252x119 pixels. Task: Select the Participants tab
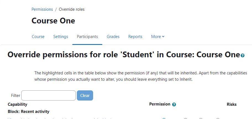click(87, 37)
